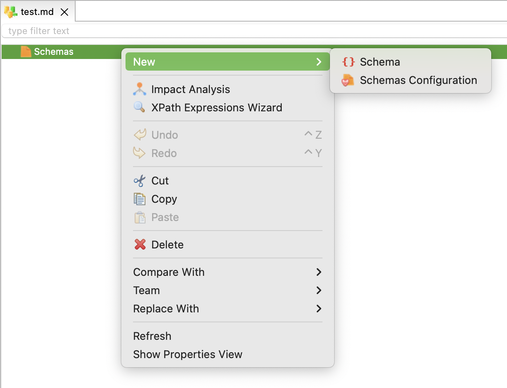Open the XPath Expressions Wizard via its magnifier icon
This screenshot has height=388, width=507.
[x=140, y=107]
